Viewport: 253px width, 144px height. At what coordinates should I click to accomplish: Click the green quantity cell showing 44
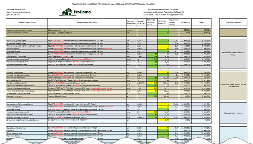[163, 33]
